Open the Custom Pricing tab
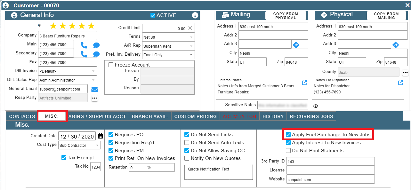This screenshot has width=411, height=190. (x=196, y=116)
